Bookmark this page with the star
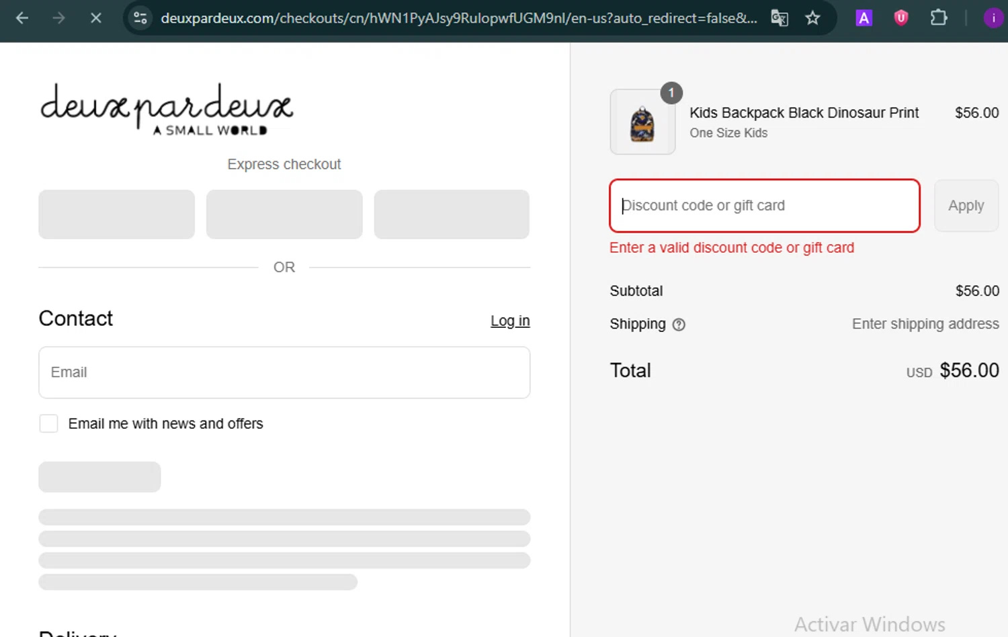Image resolution: width=1008 pixels, height=637 pixels. 812,18
